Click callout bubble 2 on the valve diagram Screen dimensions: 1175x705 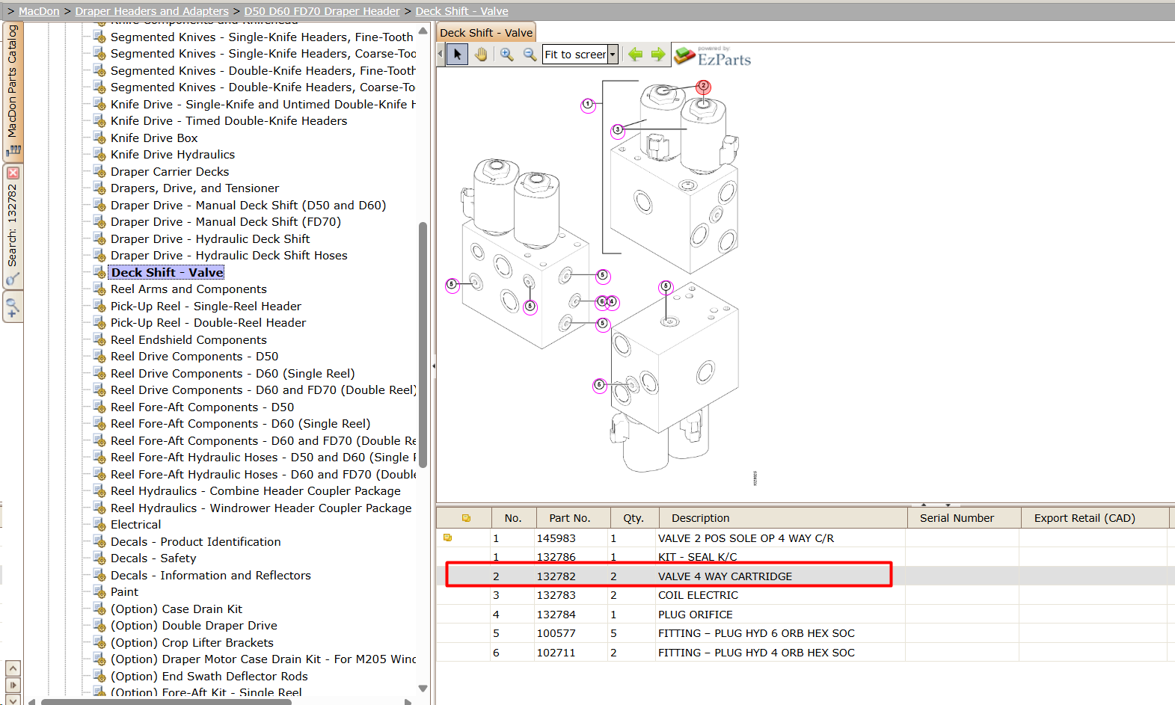pyautogui.click(x=703, y=87)
